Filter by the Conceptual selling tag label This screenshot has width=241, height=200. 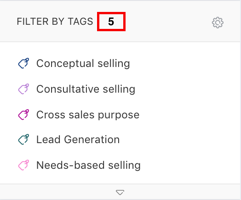tap(83, 63)
